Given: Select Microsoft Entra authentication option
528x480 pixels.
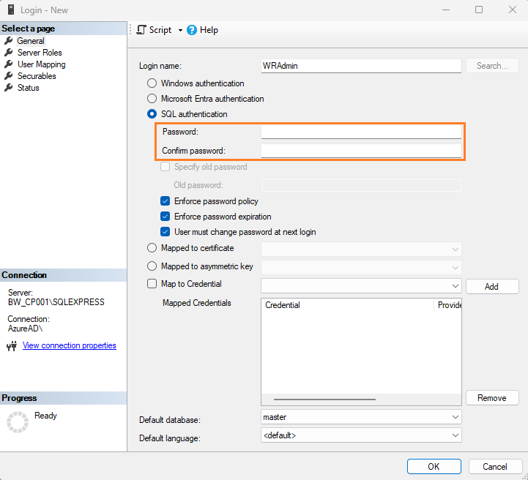Looking at the screenshot, I should 152,99.
